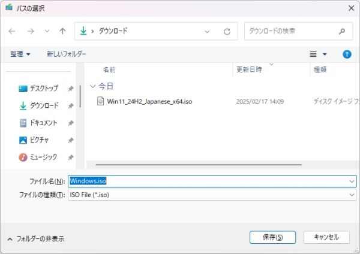
Task: Click the file list horizontal scrollbar
Action: tap(199, 165)
